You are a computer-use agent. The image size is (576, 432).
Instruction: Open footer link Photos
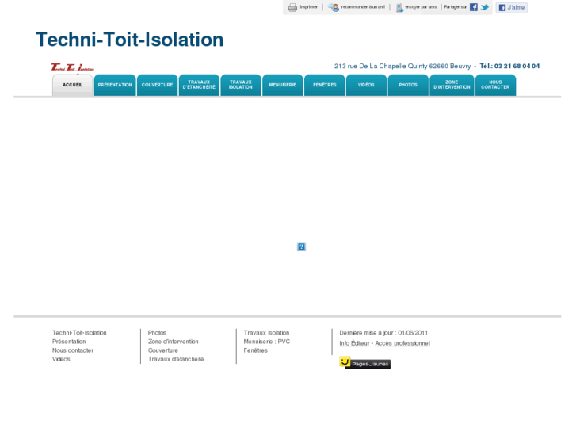coord(157,333)
